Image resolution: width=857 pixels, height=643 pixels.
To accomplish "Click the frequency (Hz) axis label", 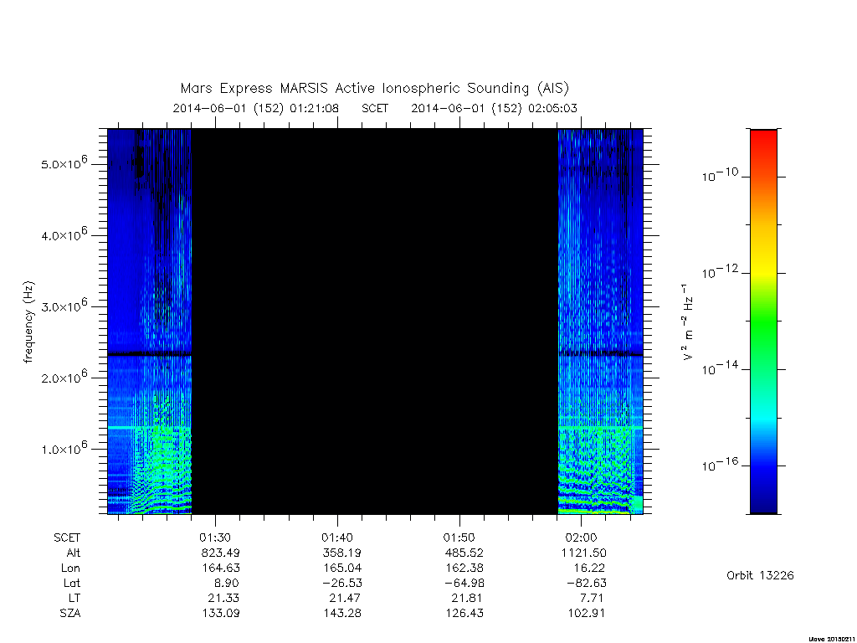I will pyautogui.click(x=29, y=322).
